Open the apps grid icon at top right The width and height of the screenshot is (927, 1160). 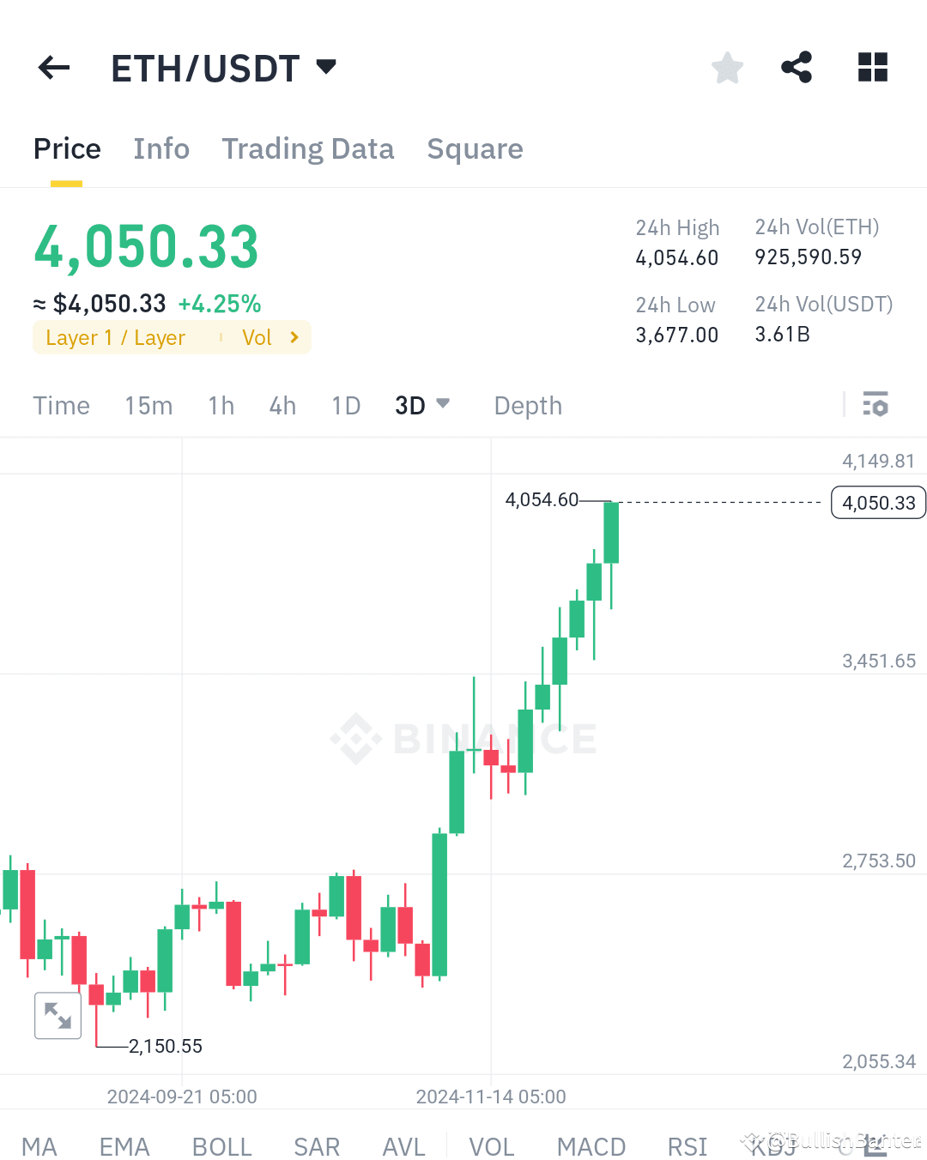(x=872, y=67)
